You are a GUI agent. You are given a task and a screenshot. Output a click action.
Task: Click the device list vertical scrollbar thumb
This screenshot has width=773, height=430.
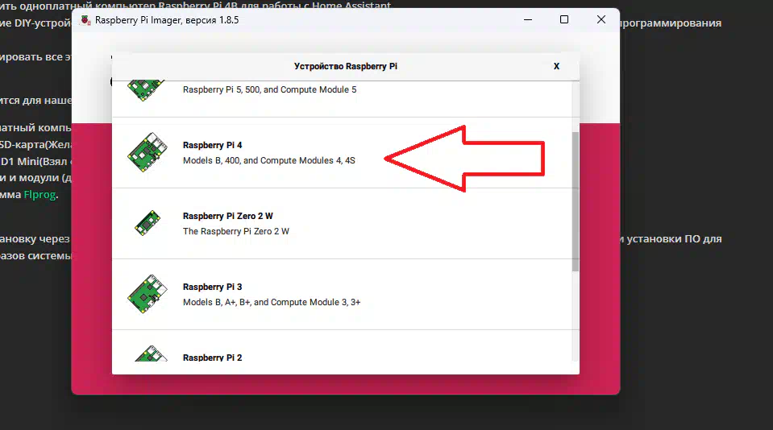click(x=576, y=201)
